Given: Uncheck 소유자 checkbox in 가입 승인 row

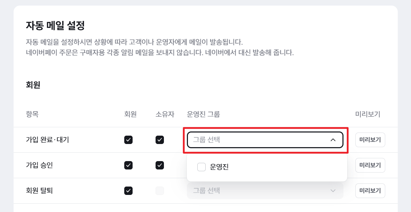Looking at the screenshot, I should coord(160,165).
